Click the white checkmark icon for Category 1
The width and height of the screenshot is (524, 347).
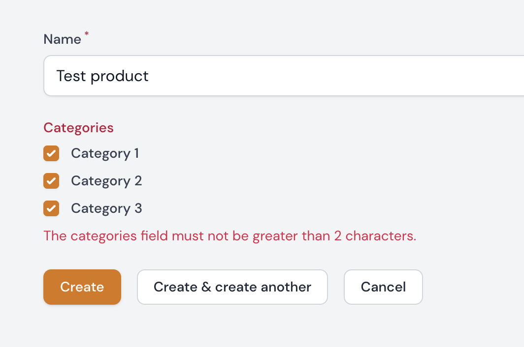click(x=51, y=153)
